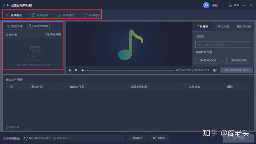Click the 迅捷音频转换器 app logo icon
The image size is (256, 144).
click(x=6, y=5)
